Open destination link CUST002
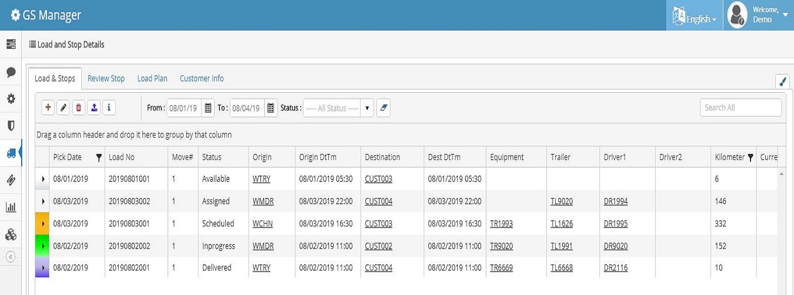The image size is (794, 295). click(379, 246)
